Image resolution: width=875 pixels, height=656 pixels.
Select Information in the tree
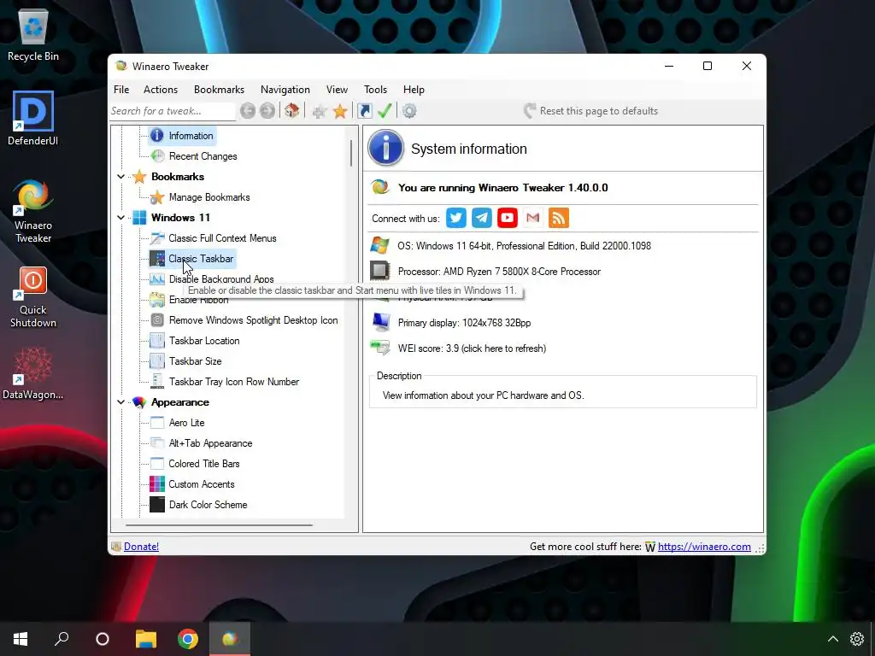[x=191, y=136]
